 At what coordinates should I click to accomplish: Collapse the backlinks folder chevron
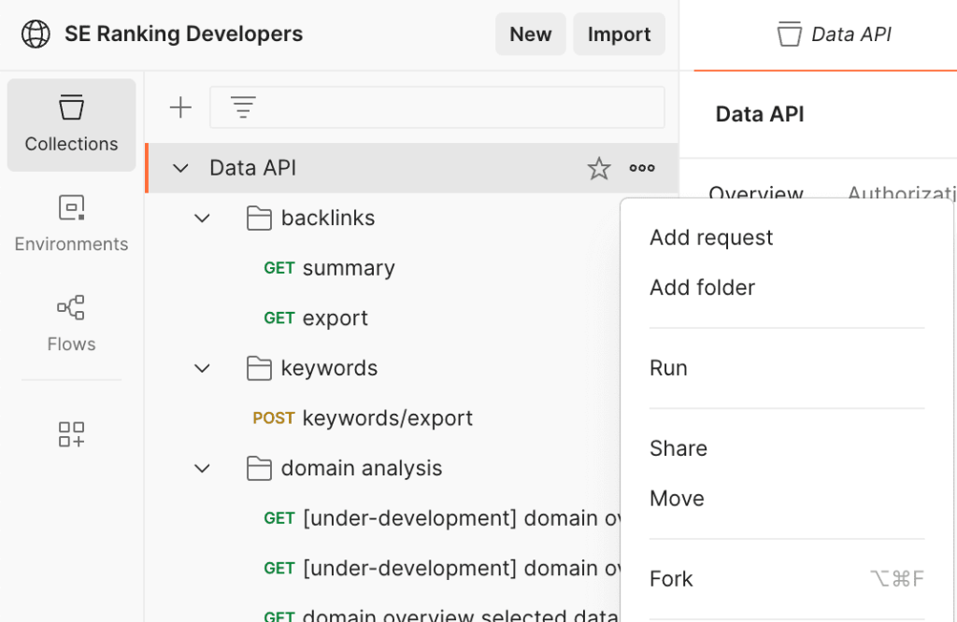coord(202,219)
